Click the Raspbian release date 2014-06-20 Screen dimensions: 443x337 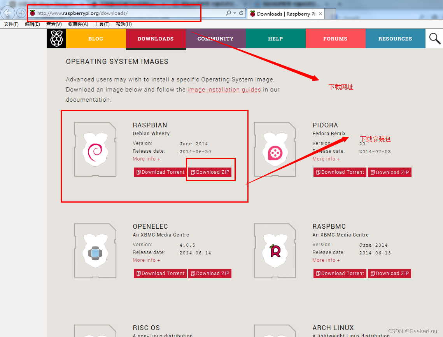point(196,152)
